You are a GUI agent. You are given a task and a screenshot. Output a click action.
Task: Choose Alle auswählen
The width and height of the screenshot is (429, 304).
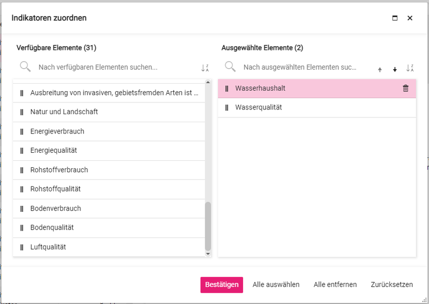click(276, 285)
